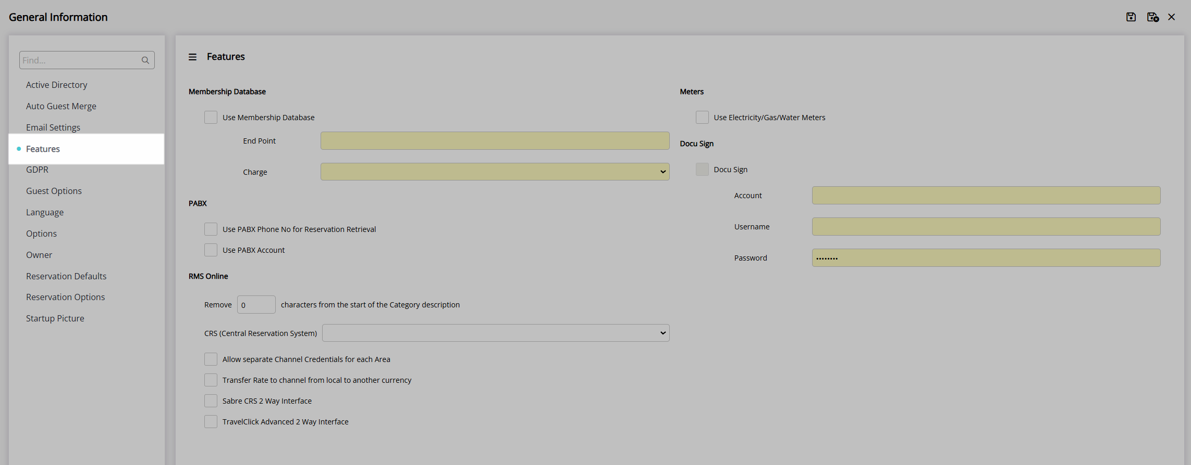Open Guest Options
The width and height of the screenshot is (1191, 465).
click(x=54, y=191)
